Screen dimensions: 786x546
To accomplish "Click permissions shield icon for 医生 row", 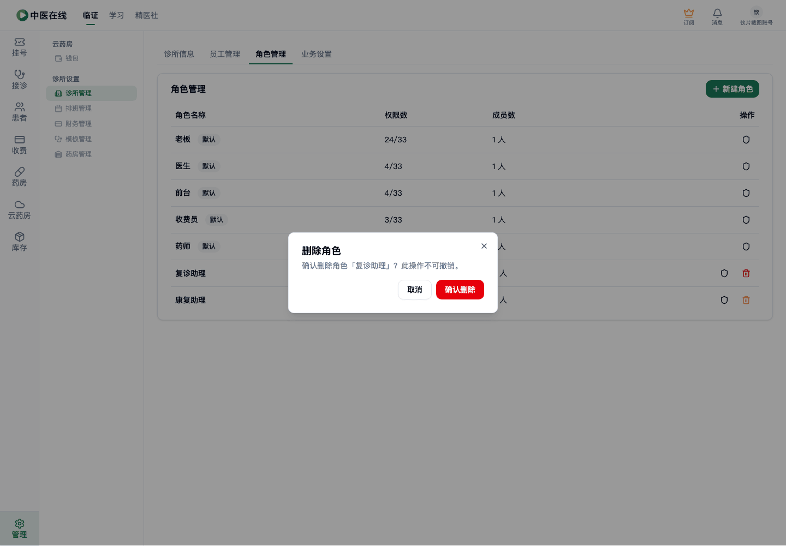I will click(x=746, y=166).
